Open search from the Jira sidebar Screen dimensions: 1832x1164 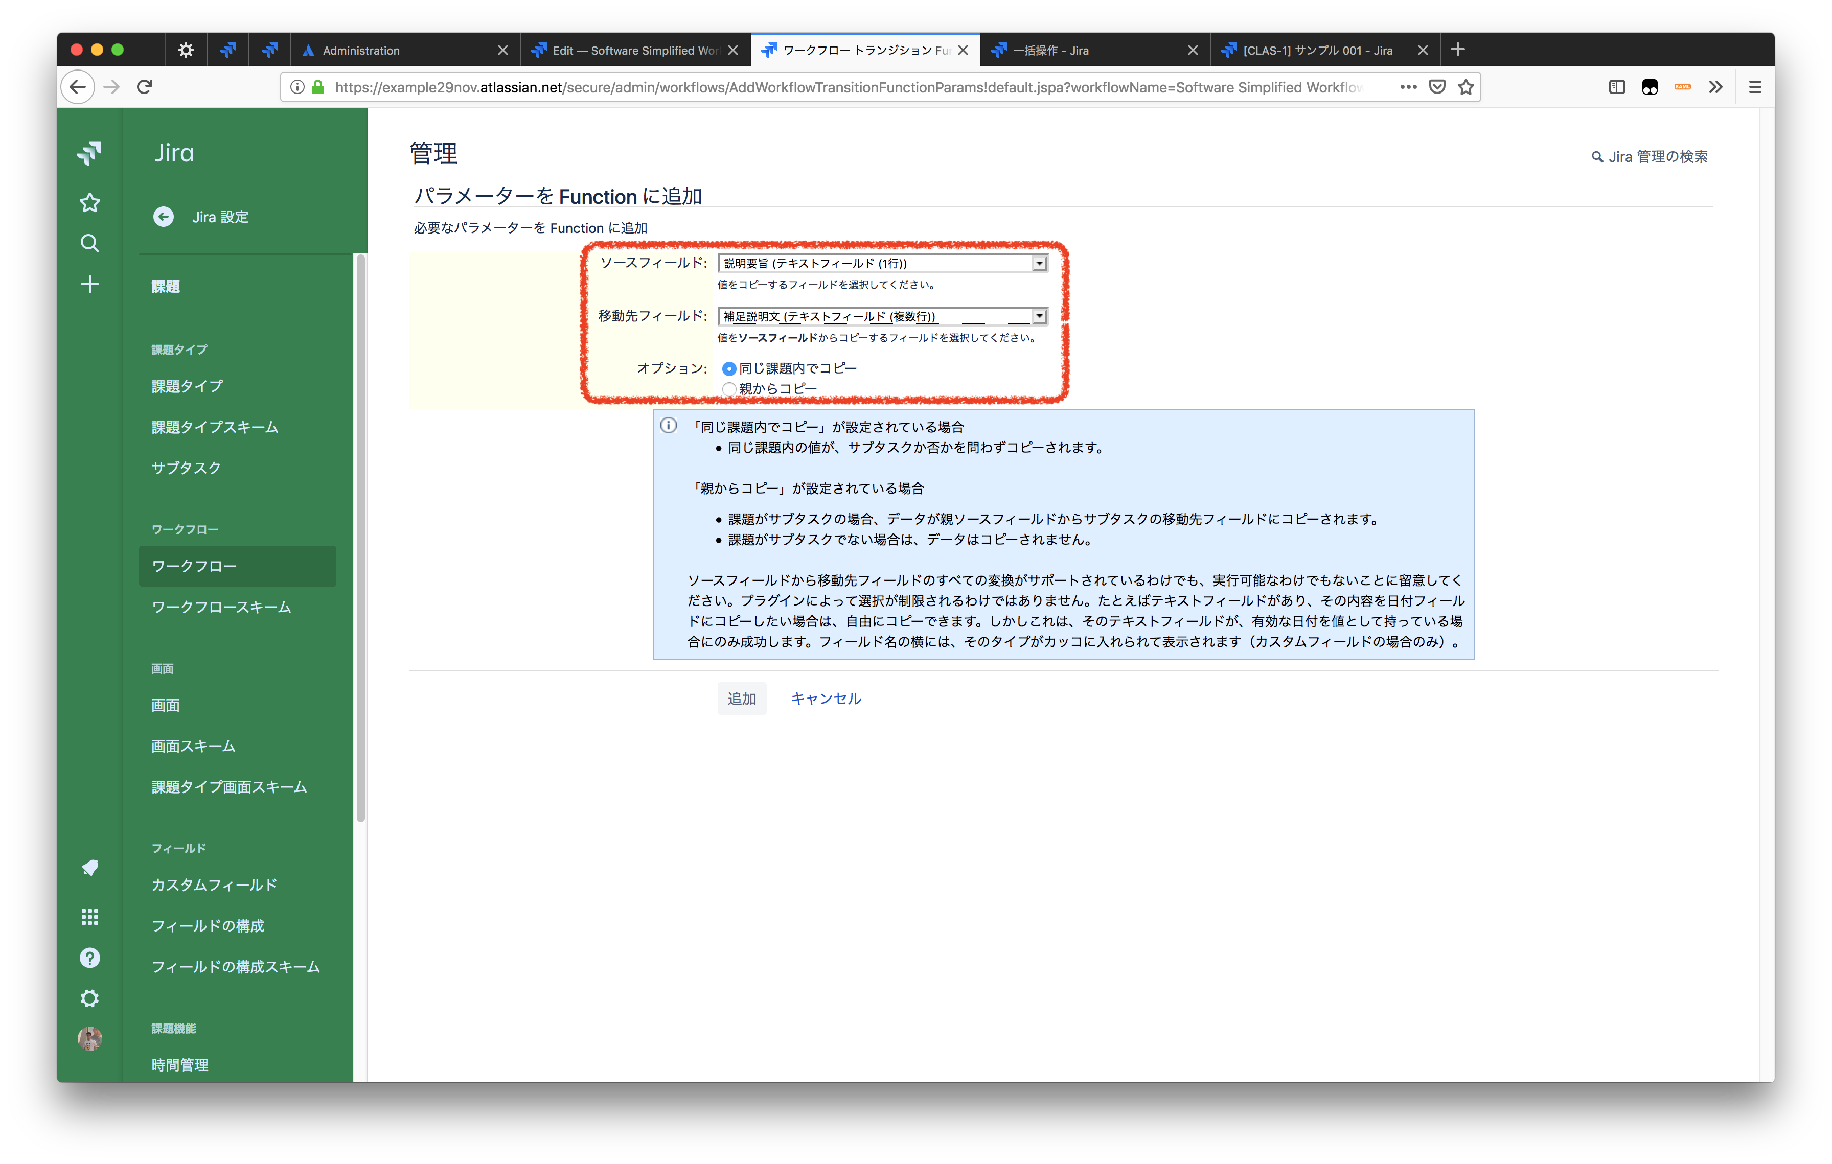coord(90,243)
